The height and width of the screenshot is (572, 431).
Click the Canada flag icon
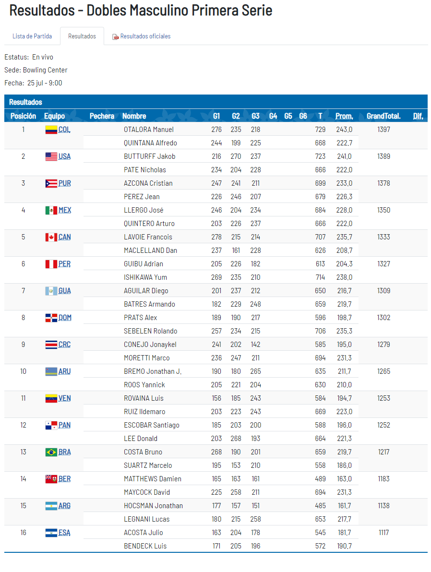click(x=51, y=237)
